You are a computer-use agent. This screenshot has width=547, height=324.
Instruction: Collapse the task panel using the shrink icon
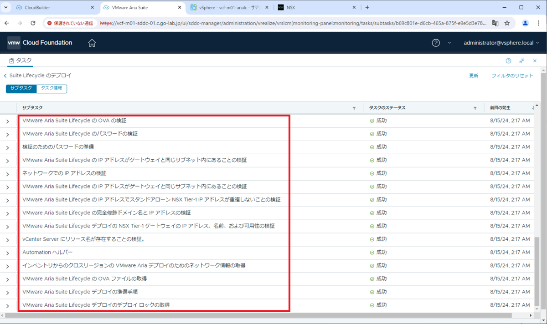coord(521,61)
